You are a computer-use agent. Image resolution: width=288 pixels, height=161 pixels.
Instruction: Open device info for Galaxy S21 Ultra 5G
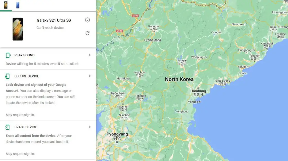(87, 20)
